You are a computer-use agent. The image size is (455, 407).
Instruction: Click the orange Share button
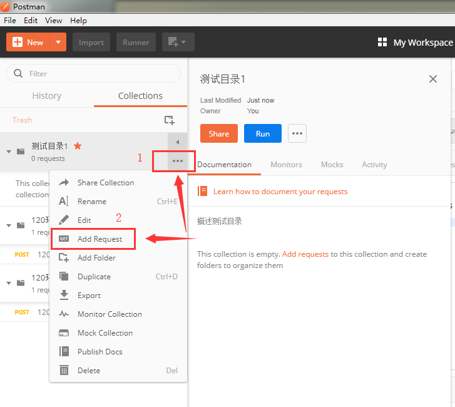(219, 133)
